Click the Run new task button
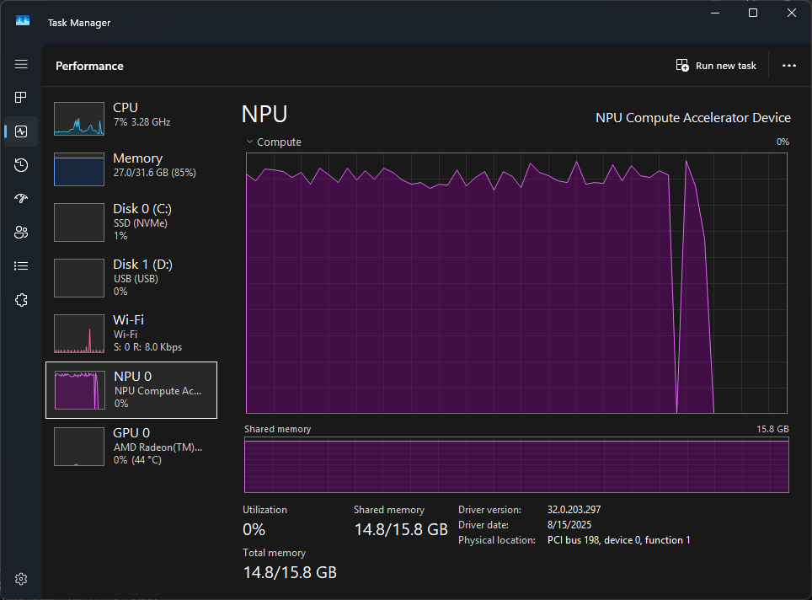812x600 pixels. pos(715,65)
